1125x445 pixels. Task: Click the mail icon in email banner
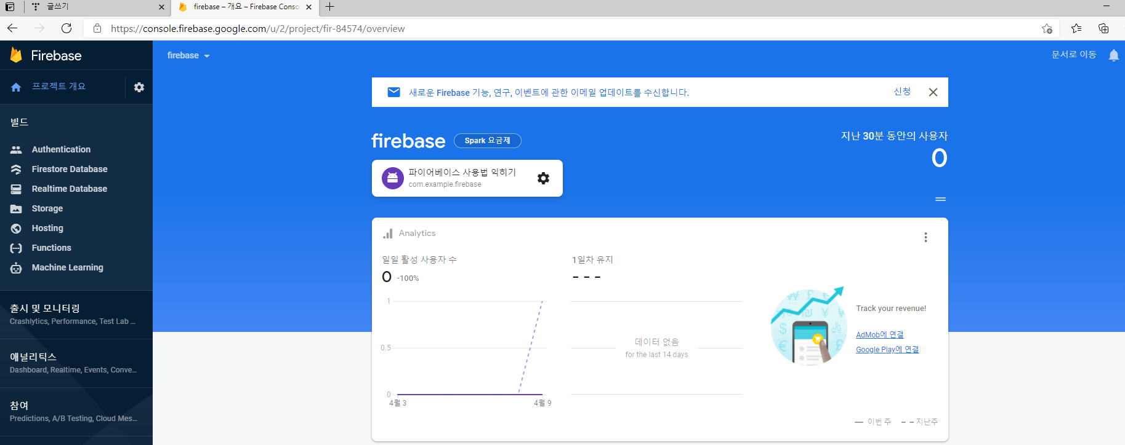[x=393, y=92]
